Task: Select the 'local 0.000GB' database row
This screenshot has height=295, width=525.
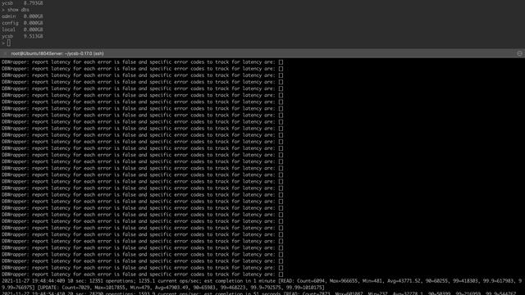Action: point(22,29)
